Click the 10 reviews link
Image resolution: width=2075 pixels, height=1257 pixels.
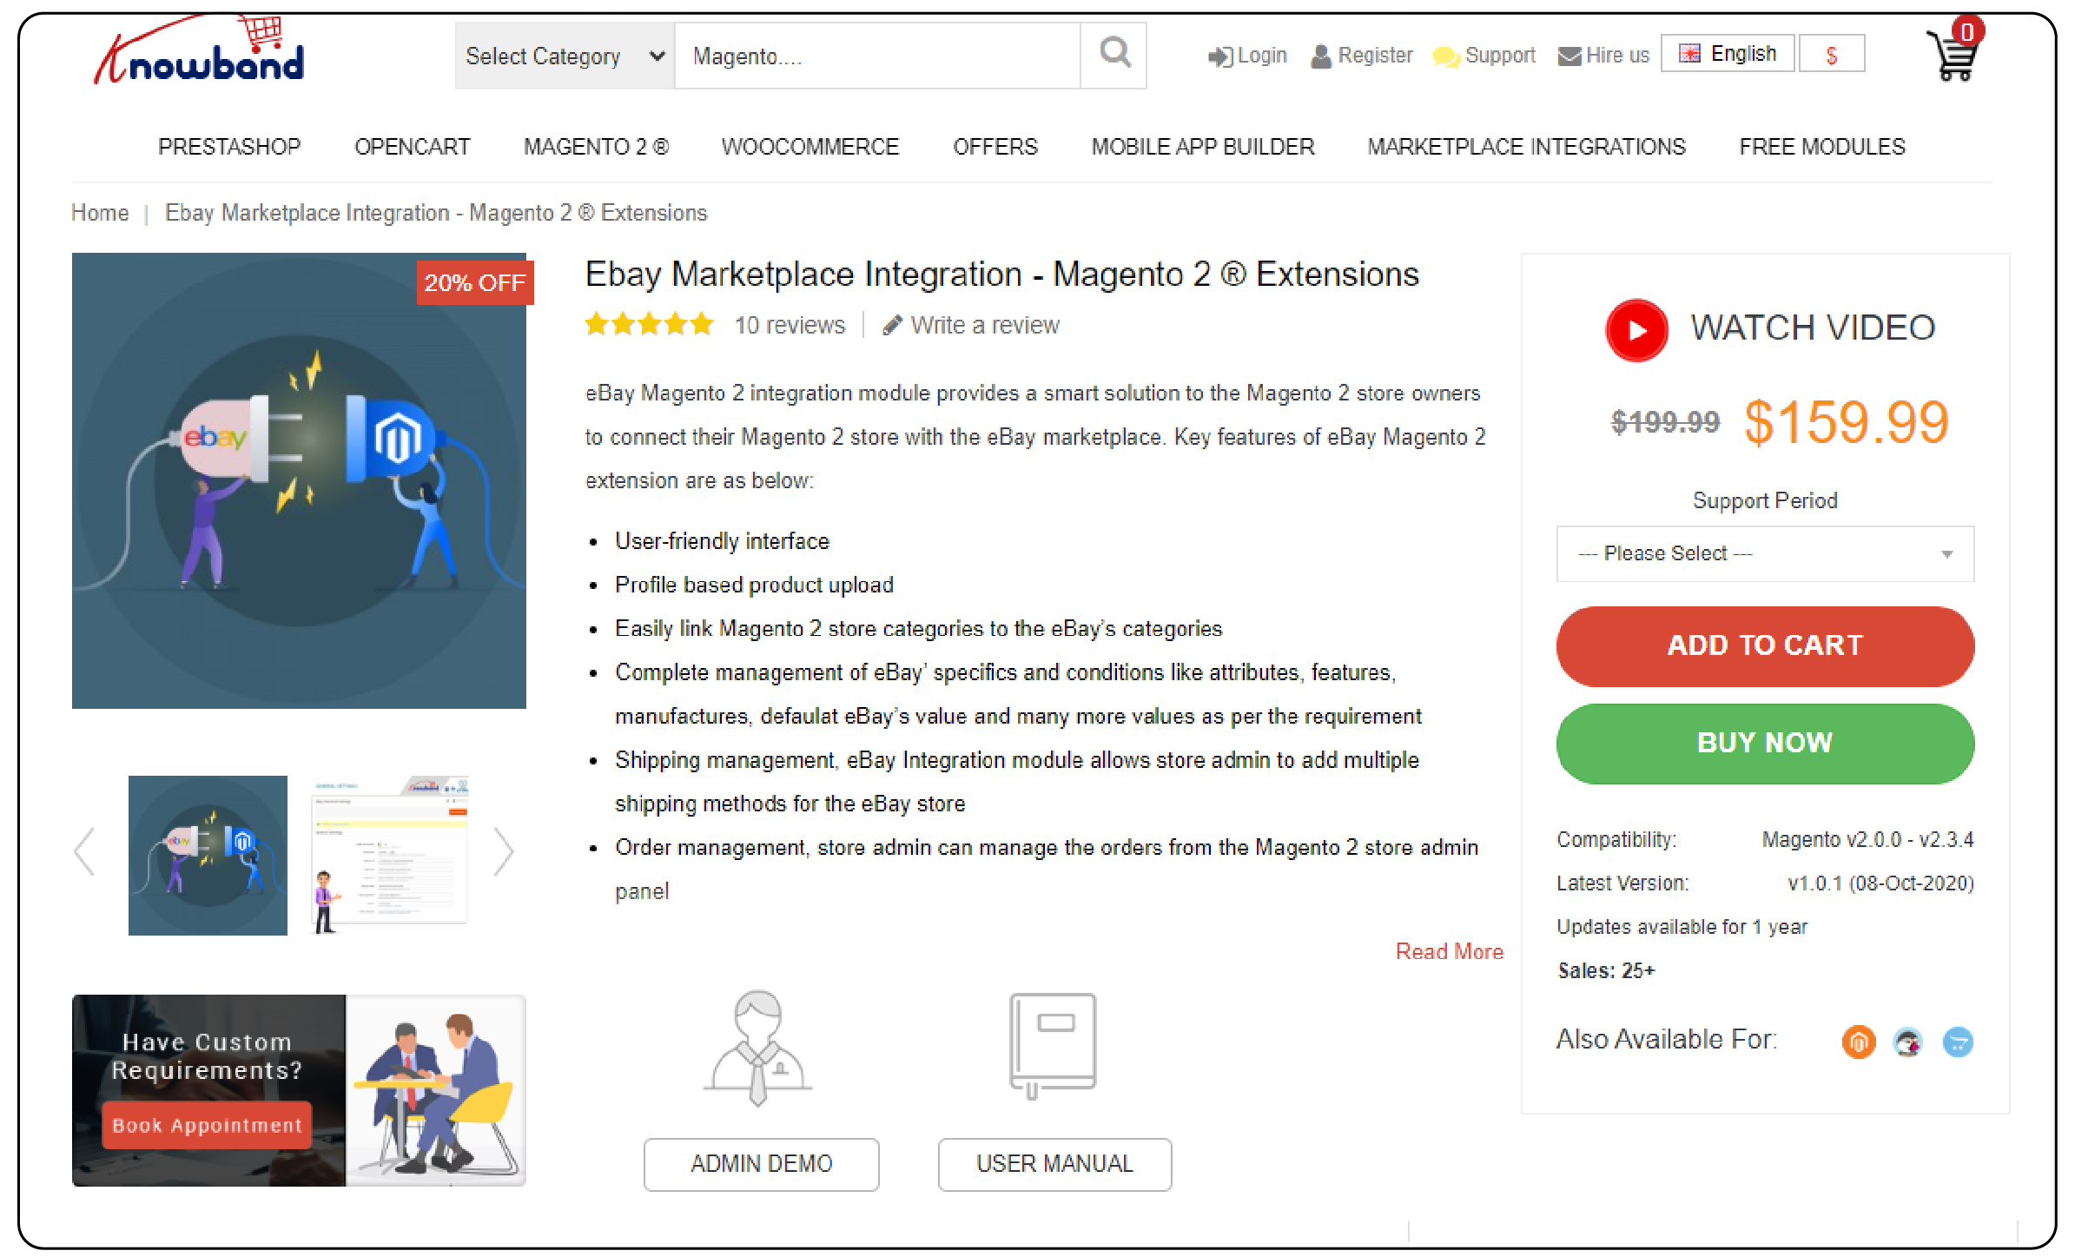pos(789,325)
